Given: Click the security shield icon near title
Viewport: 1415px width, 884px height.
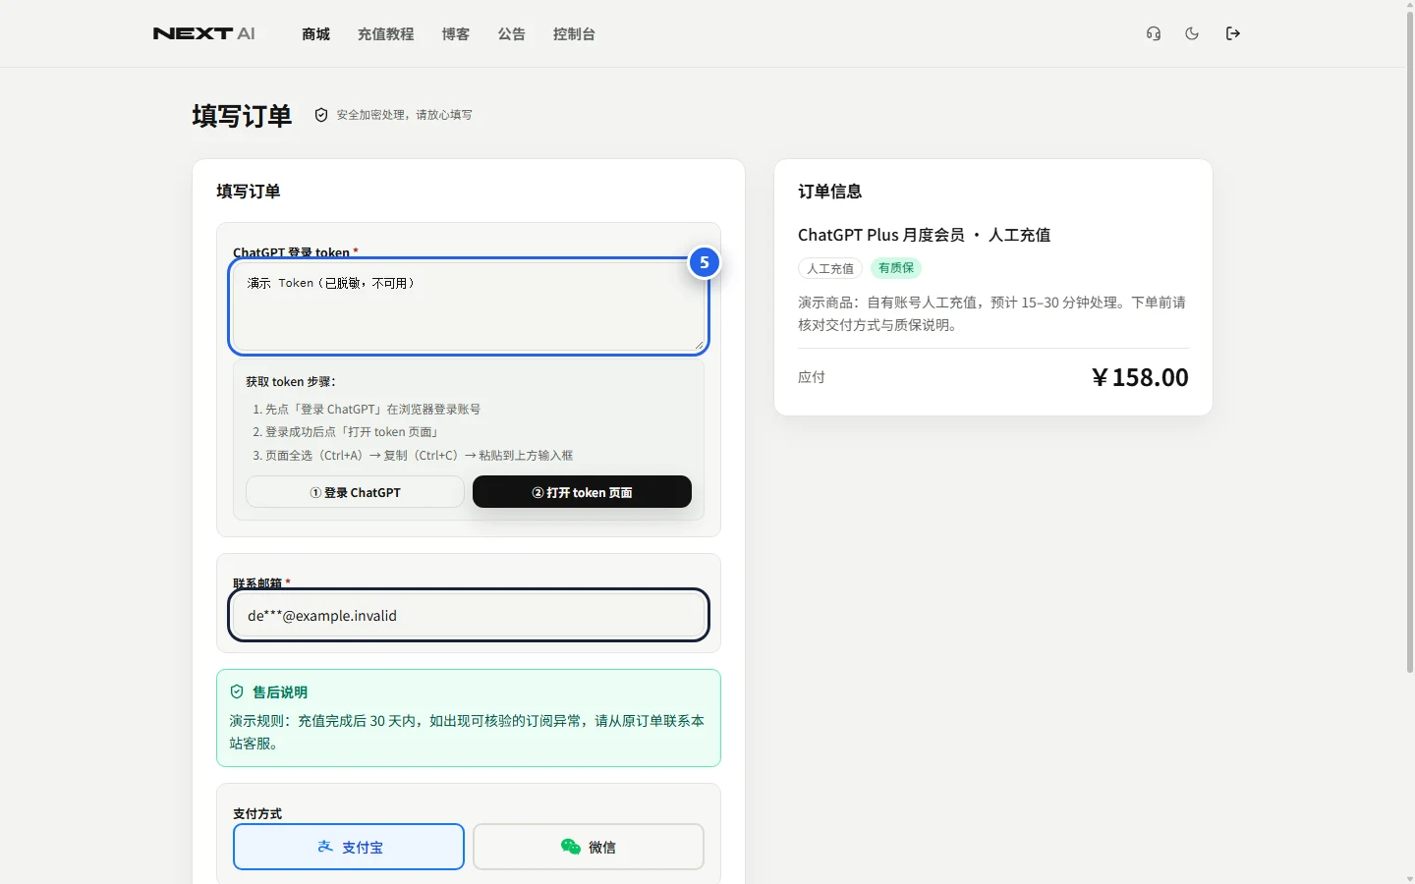Looking at the screenshot, I should [321, 115].
